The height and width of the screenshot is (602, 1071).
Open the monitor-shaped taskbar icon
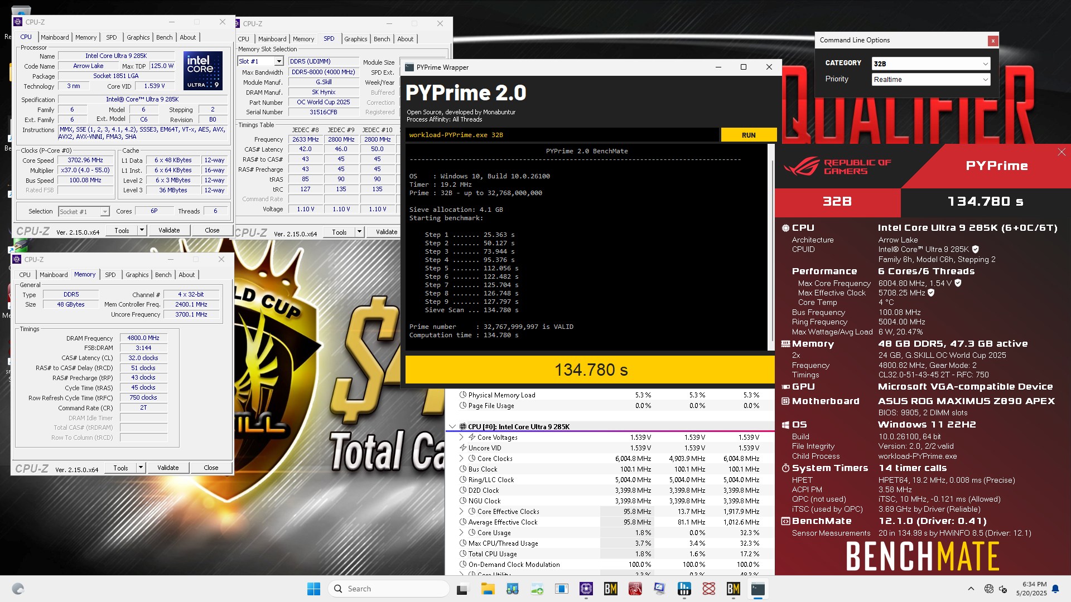tap(659, 589)
